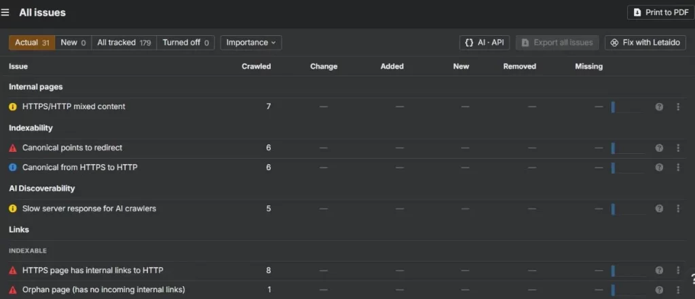This screenshot has height=299, width=695.
Task: Select the Actual 31 tab
Action: 32,43
